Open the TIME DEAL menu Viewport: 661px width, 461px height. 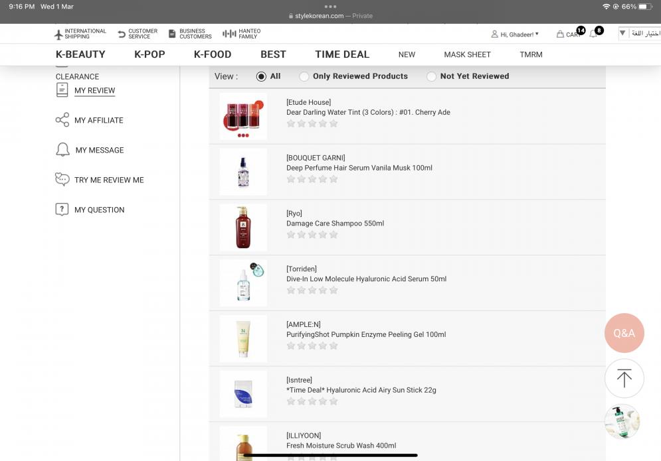[x=342, y=54]
